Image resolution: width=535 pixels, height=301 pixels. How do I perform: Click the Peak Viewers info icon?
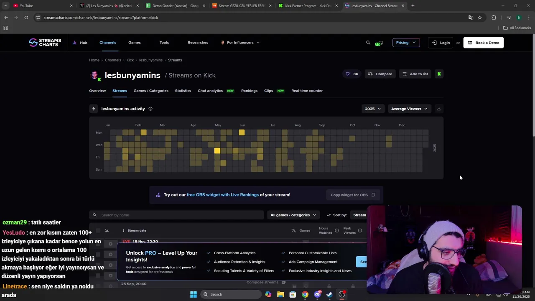click(x=360, y=231)
